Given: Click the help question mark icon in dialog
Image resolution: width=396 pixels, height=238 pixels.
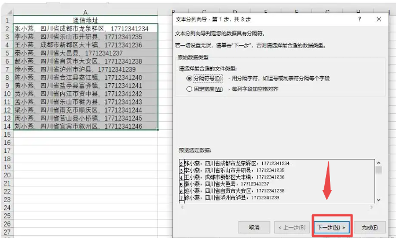Looking at the screenshot, I should tap(360, 19).
